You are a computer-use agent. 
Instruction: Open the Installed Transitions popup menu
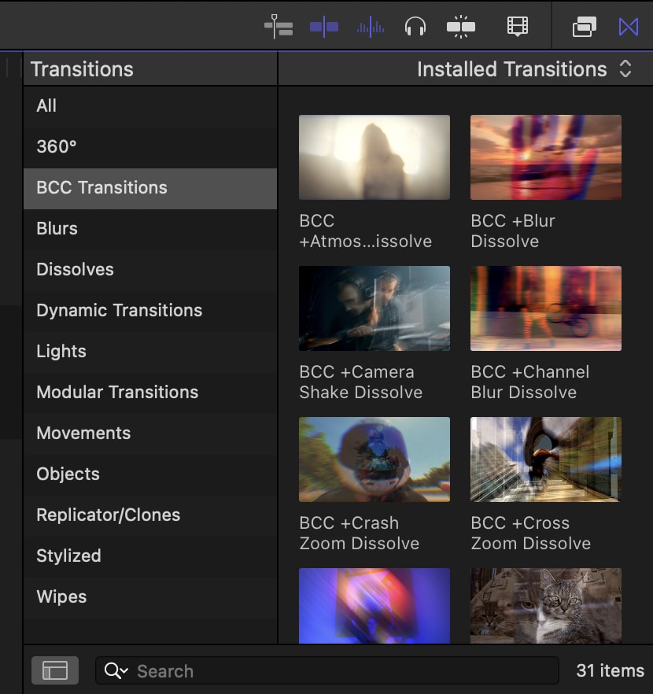point(525,69)
